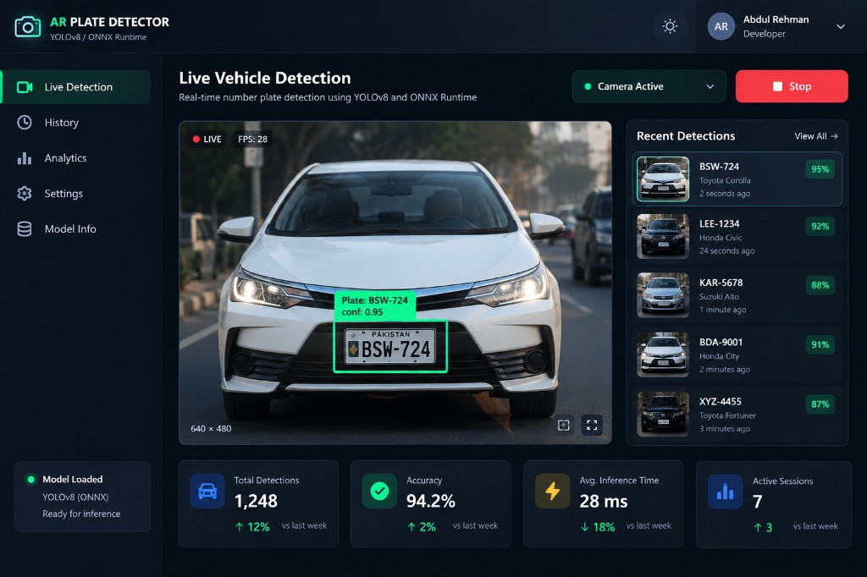Click the FPS: 28 badge
867x577 pixels.
[252, 140]
